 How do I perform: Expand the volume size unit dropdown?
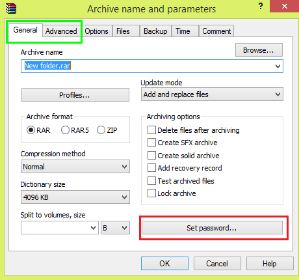115,228
